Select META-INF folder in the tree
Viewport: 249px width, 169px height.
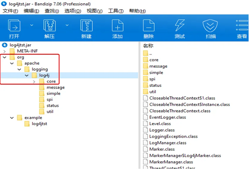pos(28,51)
